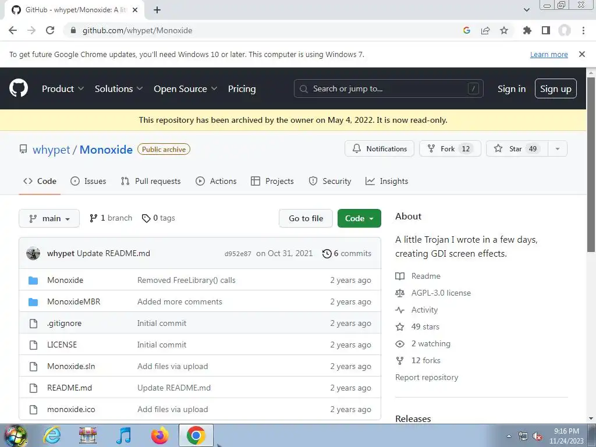
Task: Expand the Product menu
Action: click(x=63, y=88)
